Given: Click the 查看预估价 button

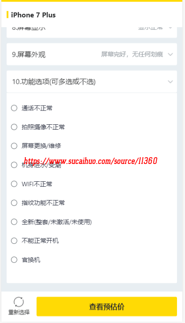Looking at the screenshot, I should [107, 307].
